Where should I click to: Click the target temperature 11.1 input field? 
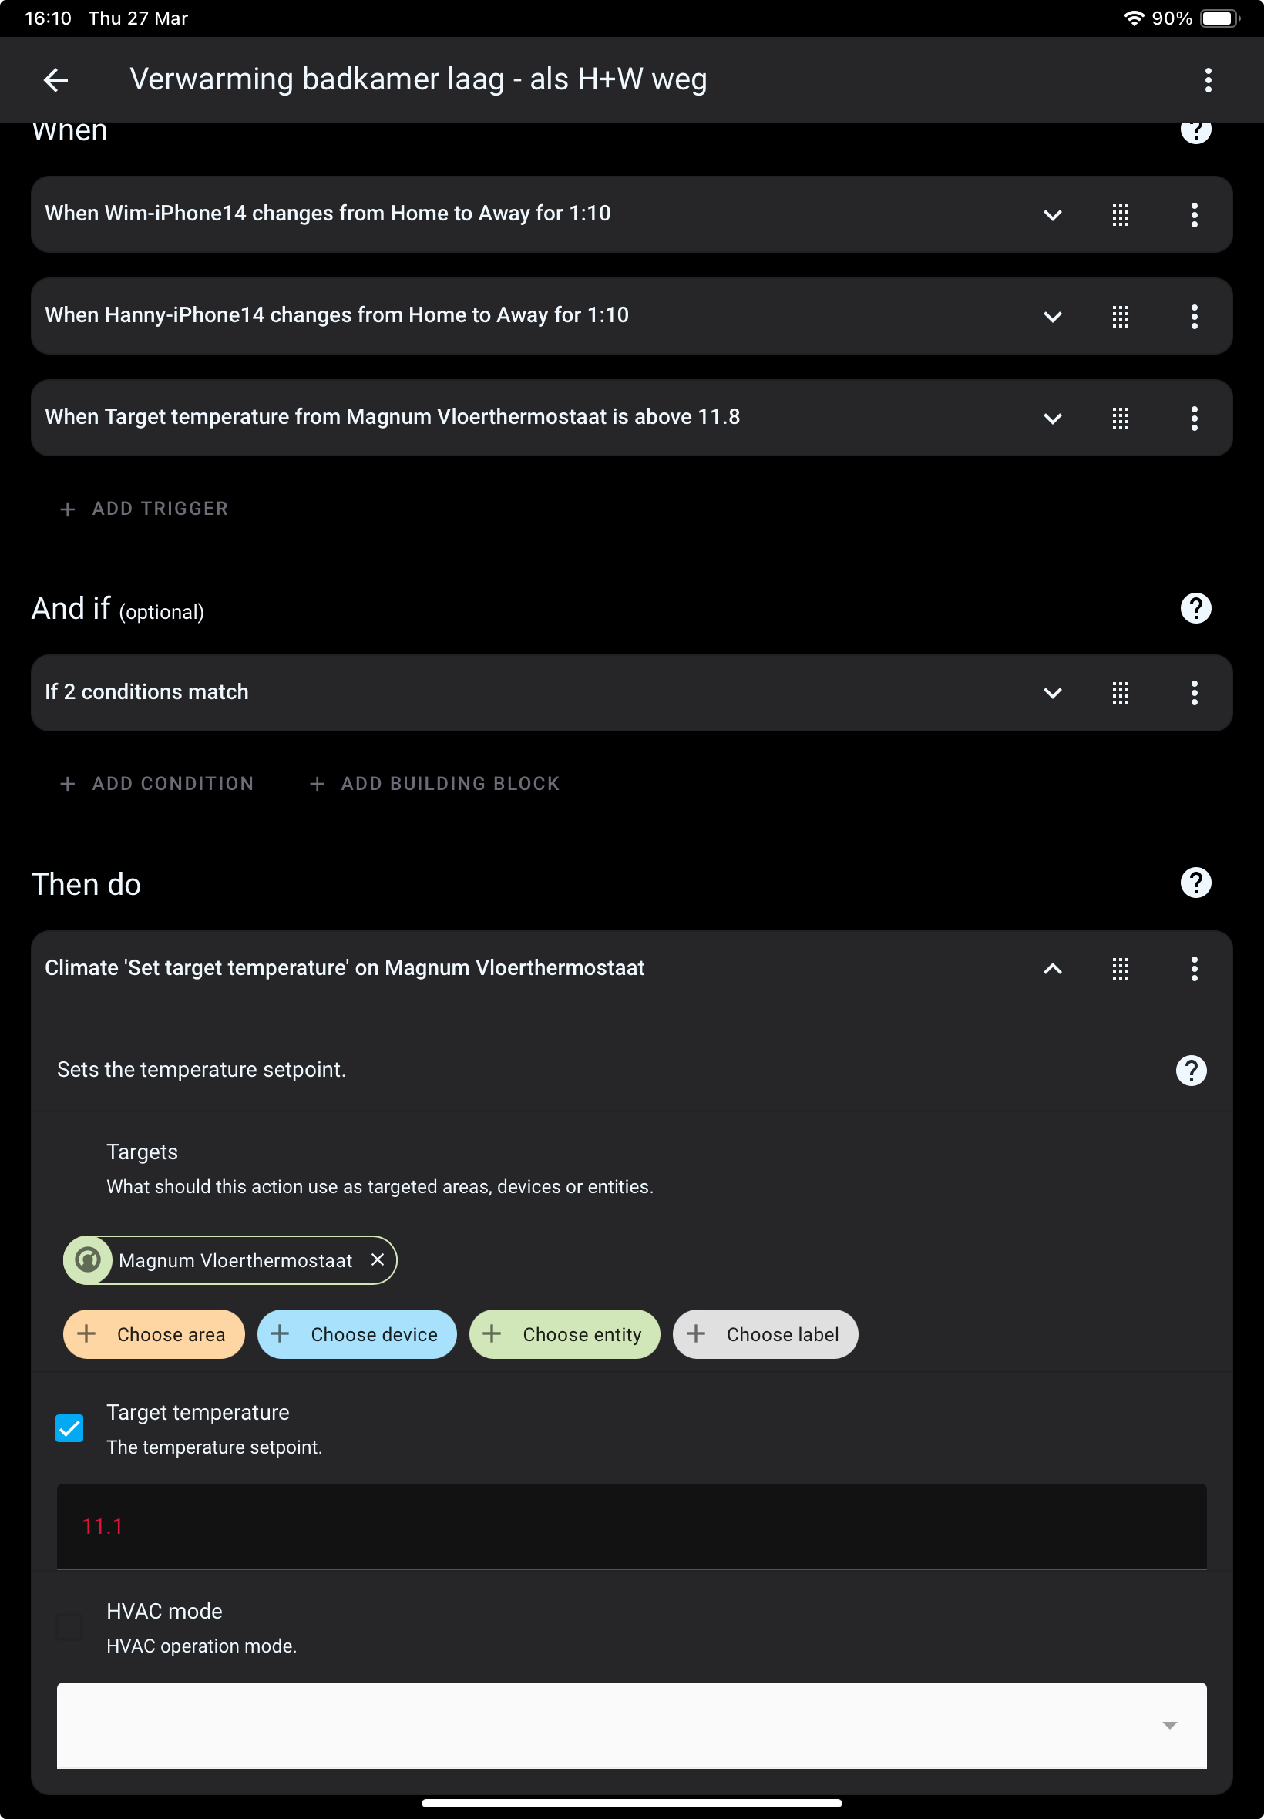pos(631,1526)
